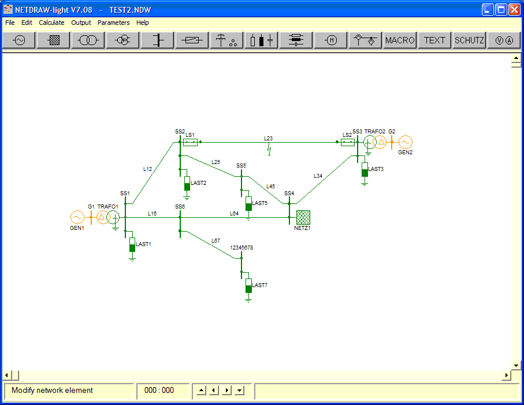Image resolution: width=524 pixels, height=405 pixels.
Task: Click the SCHUTZ protection button
Action: pyautogui.click(x=469, y=40)
